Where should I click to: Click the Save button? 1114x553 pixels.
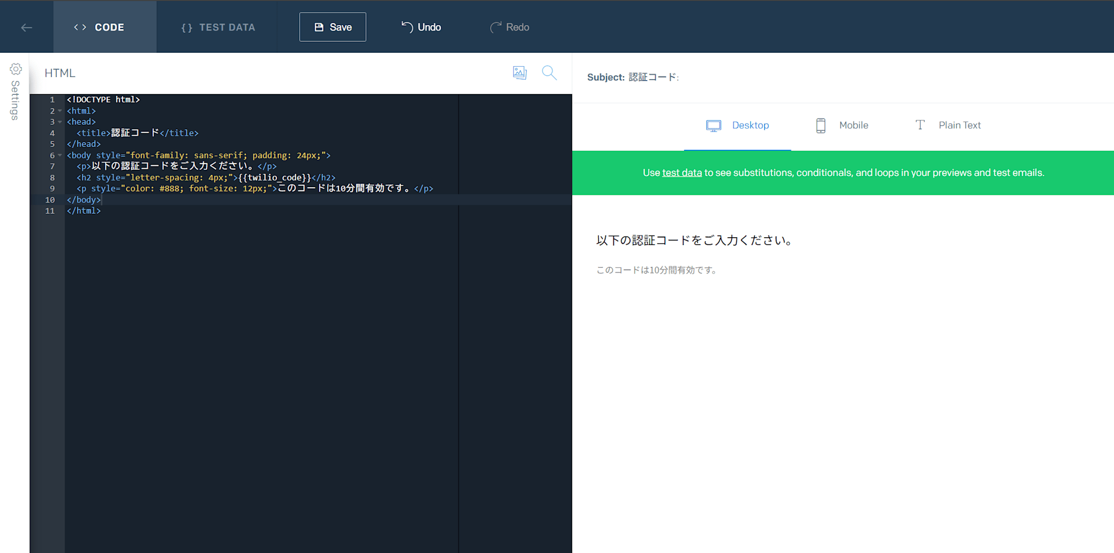pos(333,27)
